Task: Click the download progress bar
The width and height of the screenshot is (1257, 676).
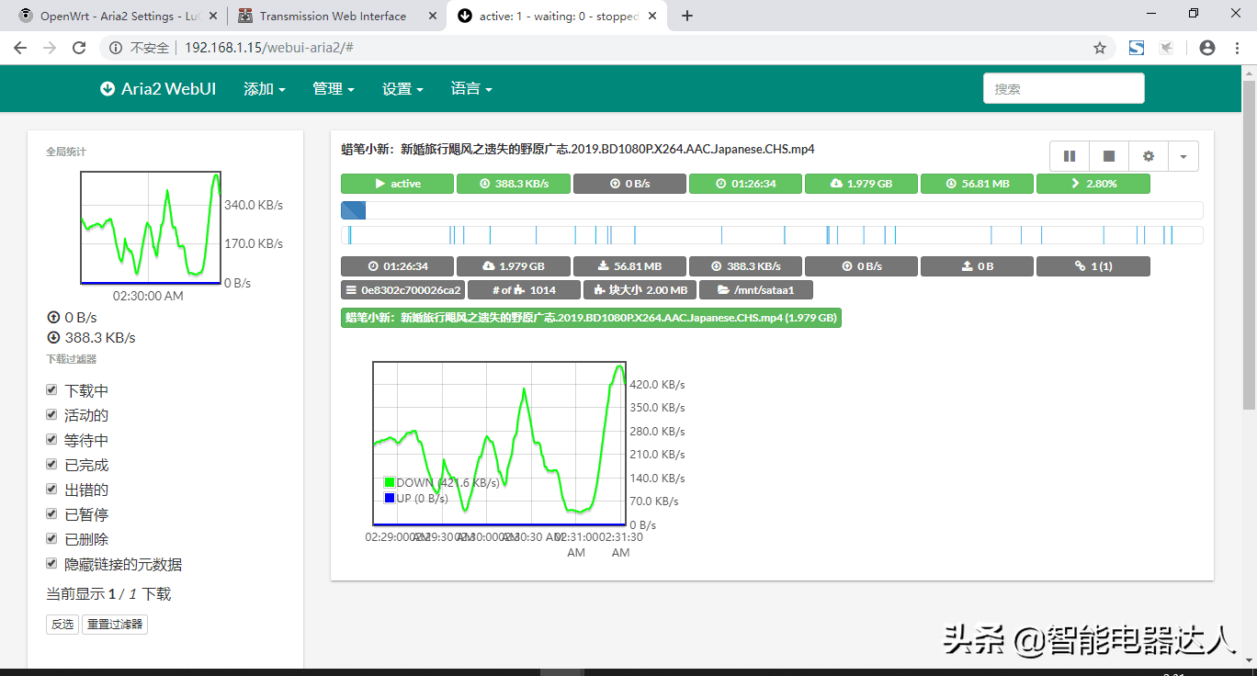Action: pos(771,210)
